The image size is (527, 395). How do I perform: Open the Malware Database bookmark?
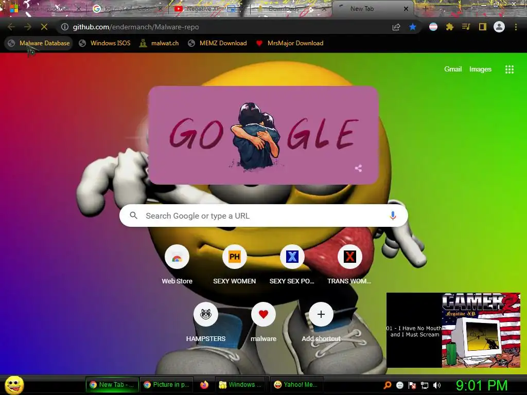pyautogui.click(x=39, y=43)
